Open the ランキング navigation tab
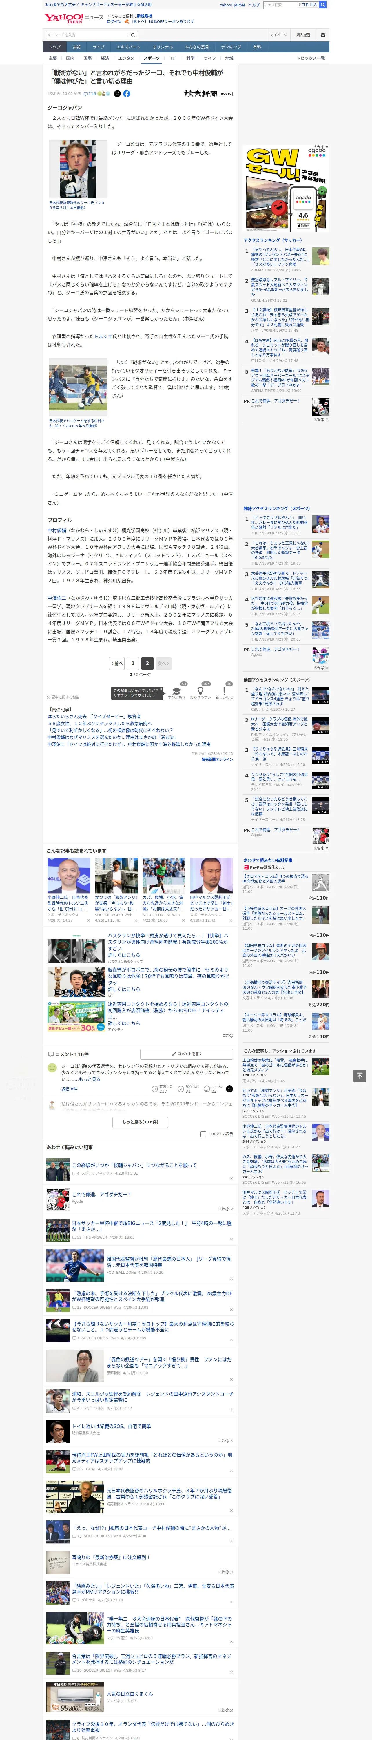The image size is (372, 1740). [x=231, y=47]
